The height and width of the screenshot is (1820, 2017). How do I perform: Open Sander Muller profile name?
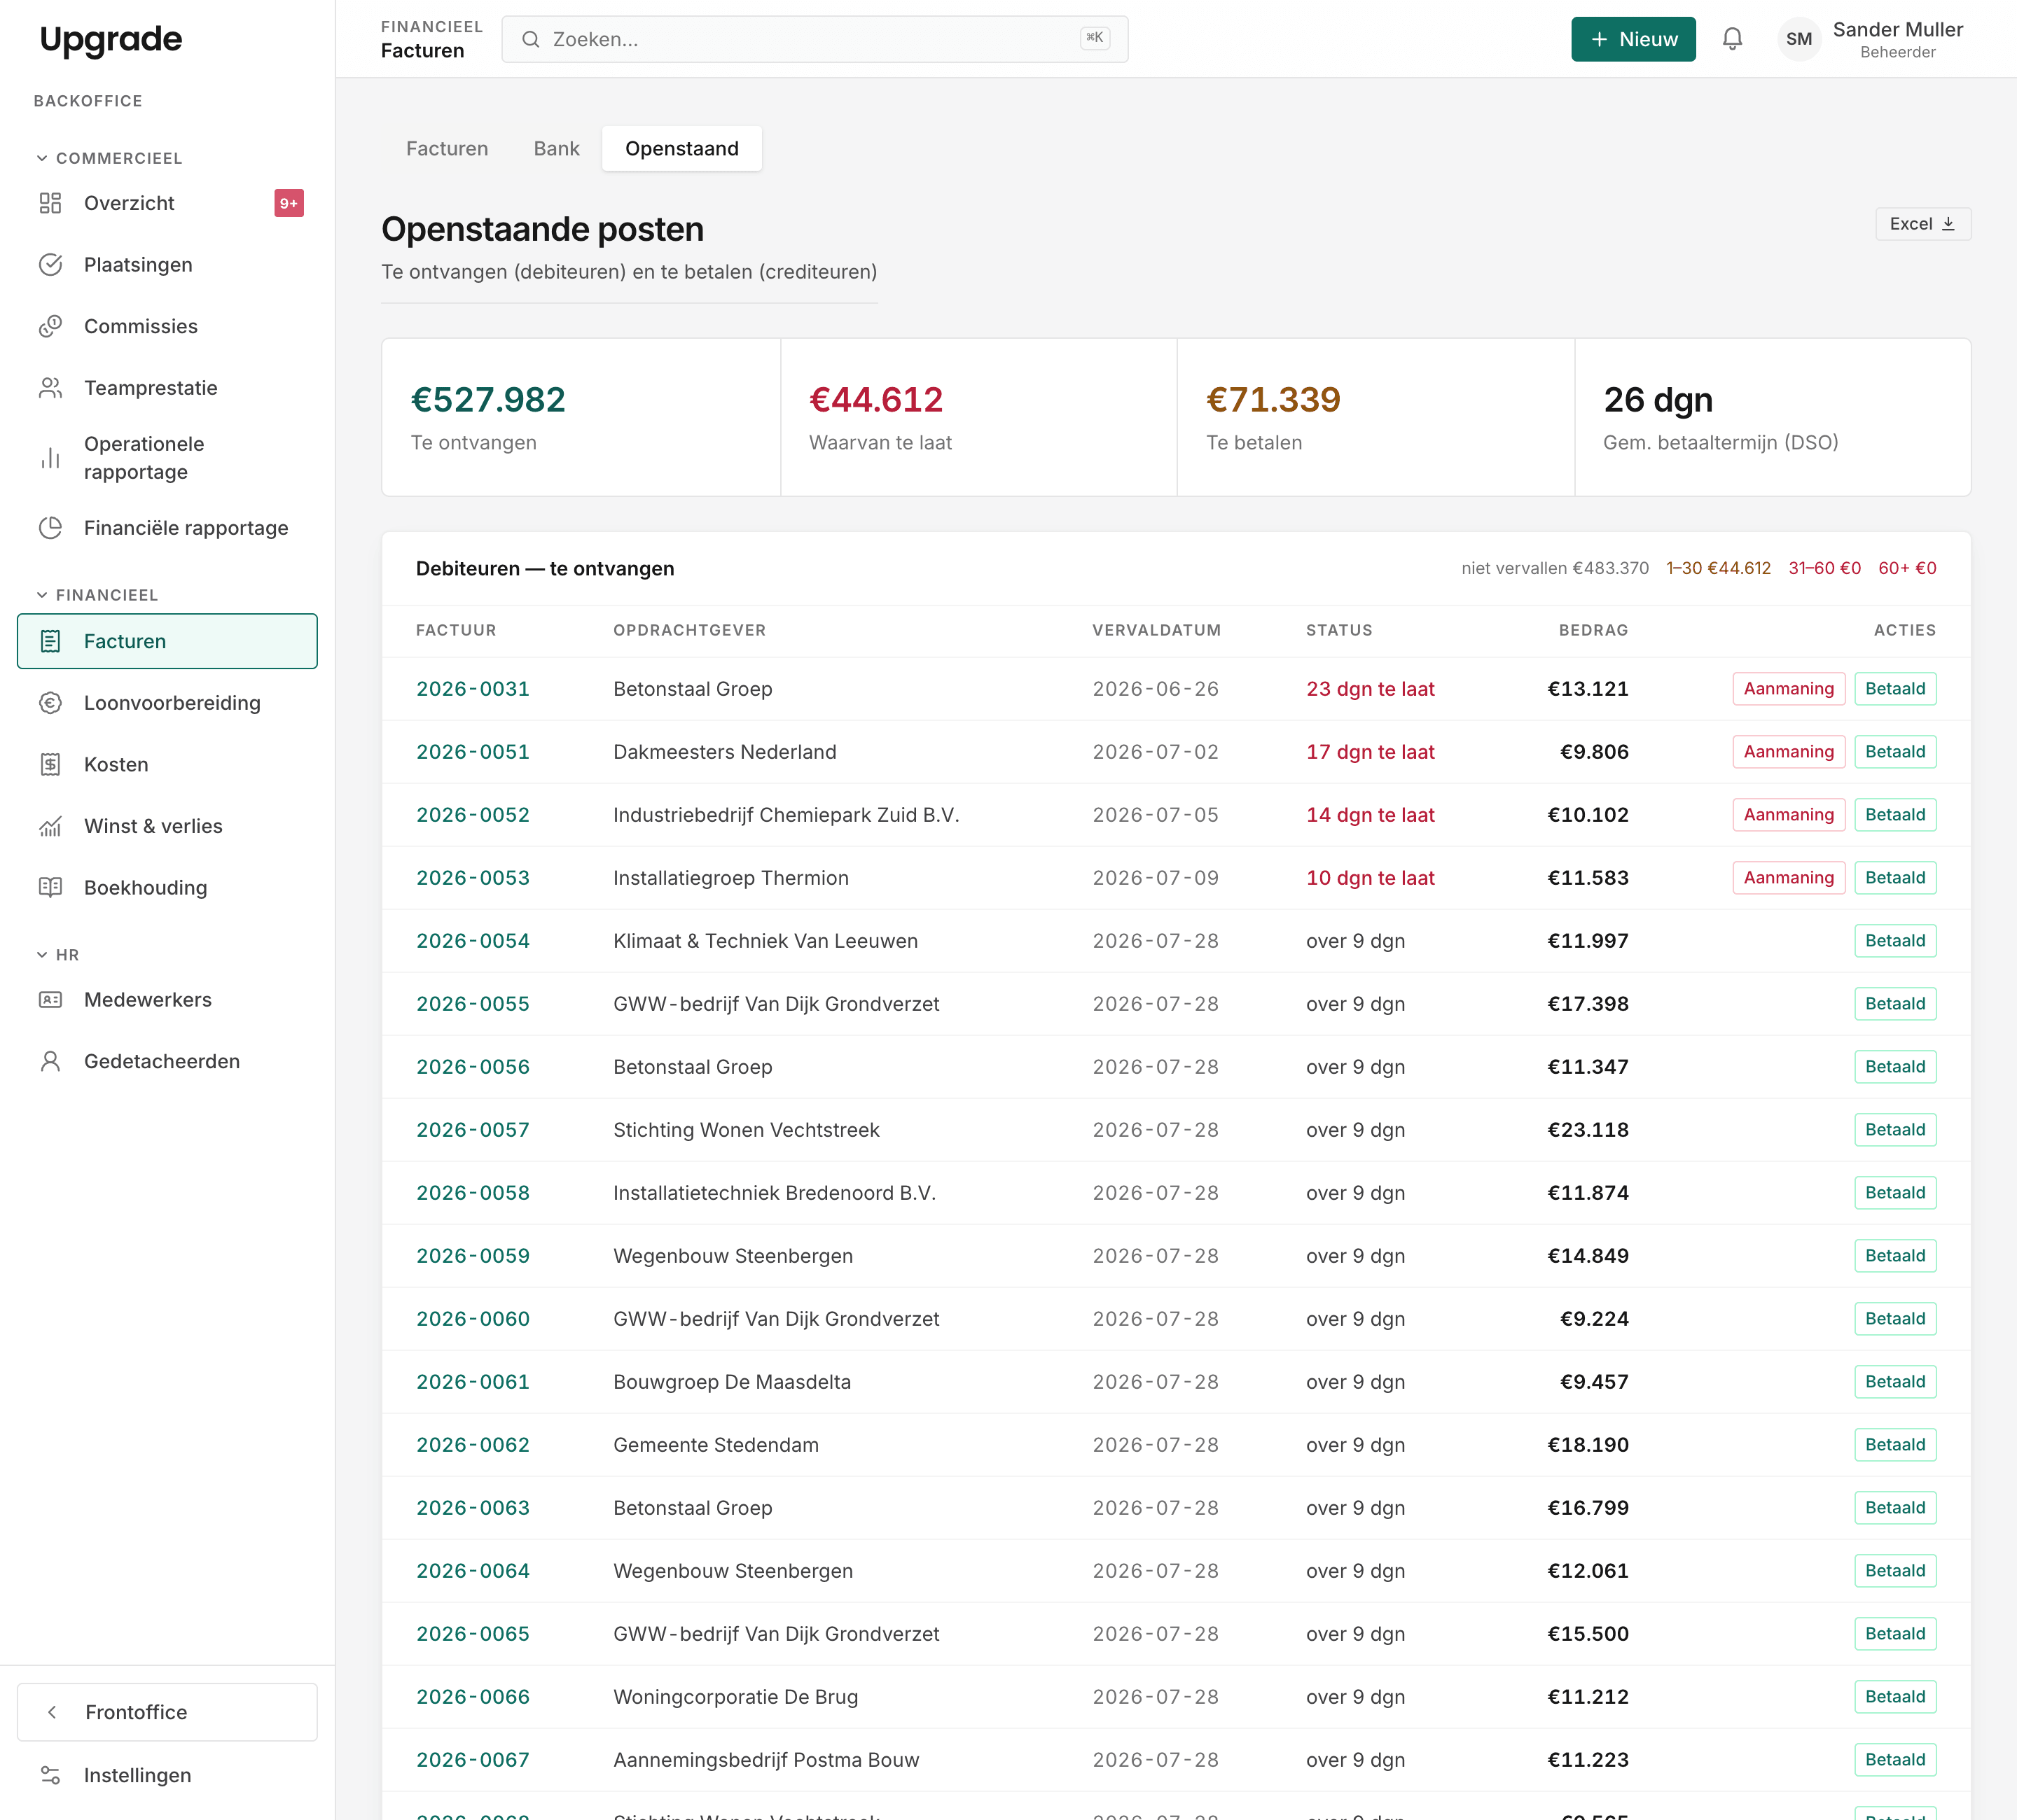[x=1897, y=30]
